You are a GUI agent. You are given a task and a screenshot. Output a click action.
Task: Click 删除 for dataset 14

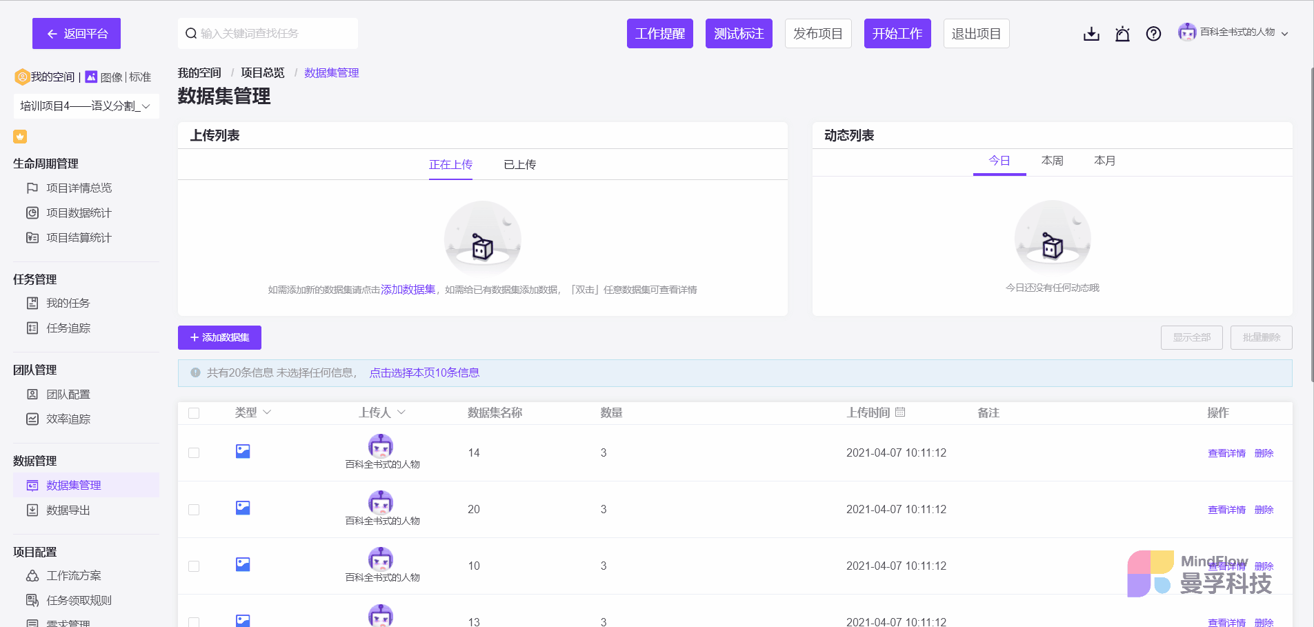click(1264, 453)
